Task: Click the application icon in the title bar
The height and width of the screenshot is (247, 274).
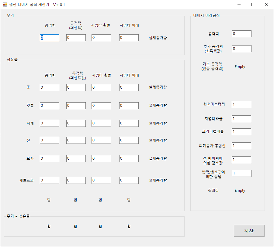Action: point(5,5)
